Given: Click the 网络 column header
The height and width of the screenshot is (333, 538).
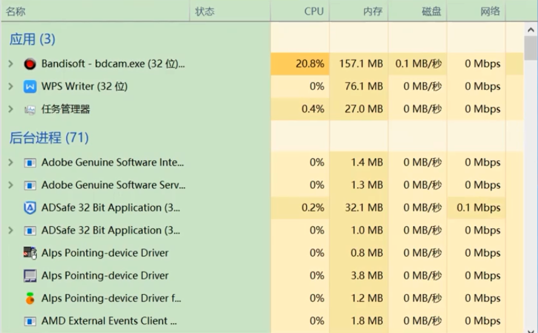Looking at the screenshot, I should click(x=490, y=12).
